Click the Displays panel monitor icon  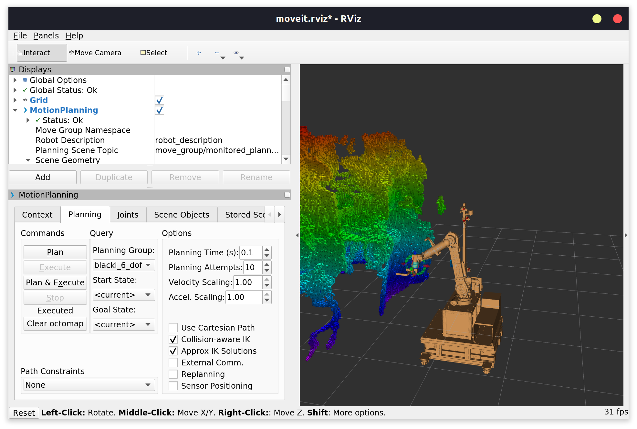click(x=12, y=69)
